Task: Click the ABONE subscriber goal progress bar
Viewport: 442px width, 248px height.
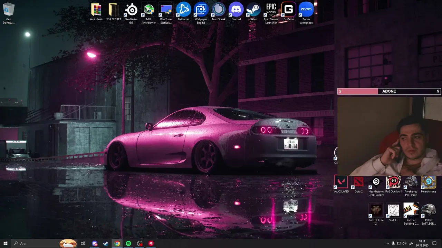Action: [x=389, y=91]
